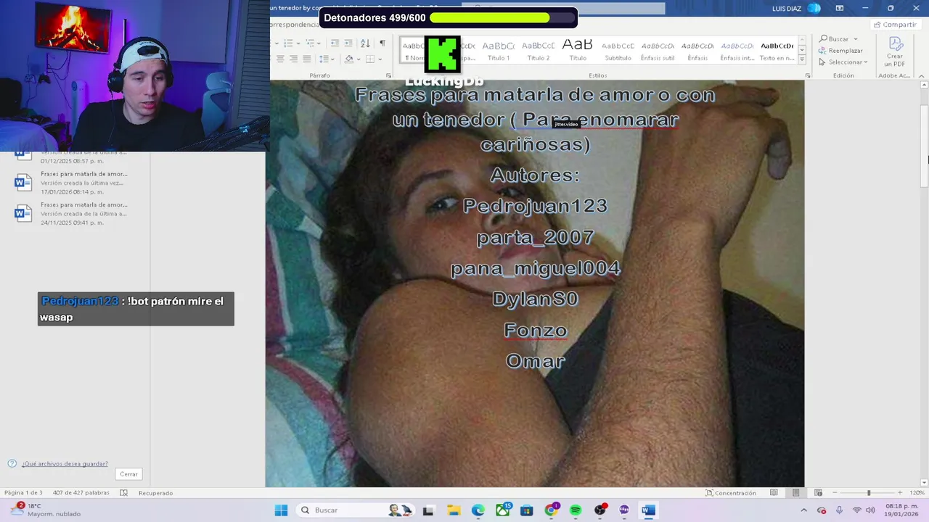Open multilevel list dropdown

coord(319,43)
